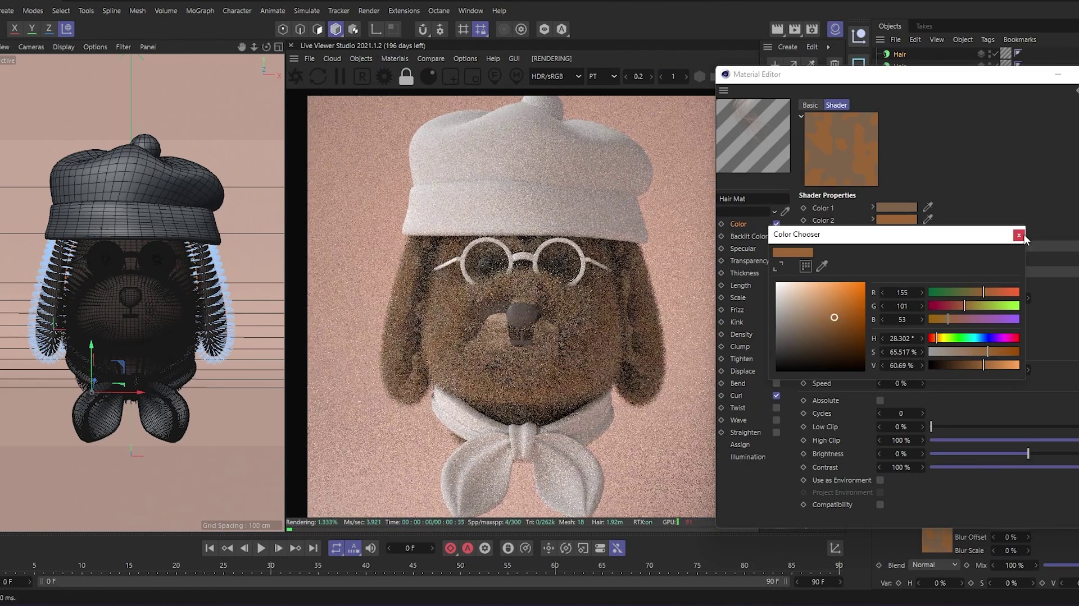Decrease the H value stepper arrow
Screen dimensions: 1079x606
[882, 338]
